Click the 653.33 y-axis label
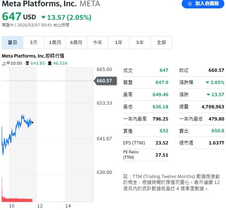The height and width of the screenshot is (210, 226). [x=104, y=103]
